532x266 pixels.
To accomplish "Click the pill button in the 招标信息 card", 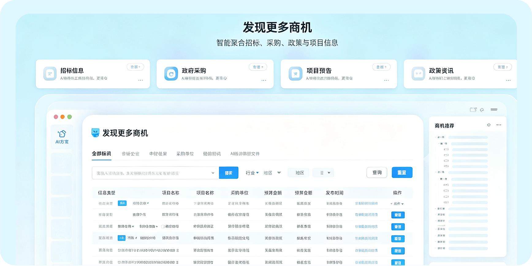I will click(135, 67).
